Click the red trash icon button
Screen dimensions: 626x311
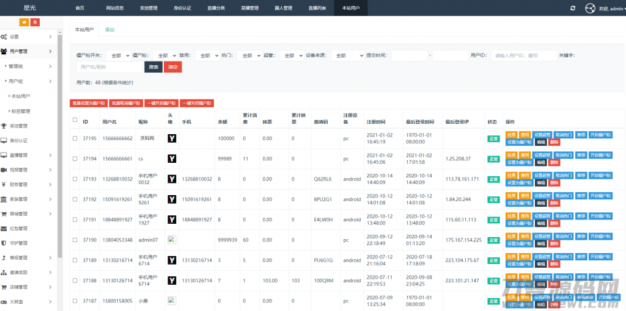pyautogui.click(x=35, y=22)
